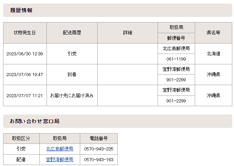Select the お届け先にお届け済み status cell

72,95
